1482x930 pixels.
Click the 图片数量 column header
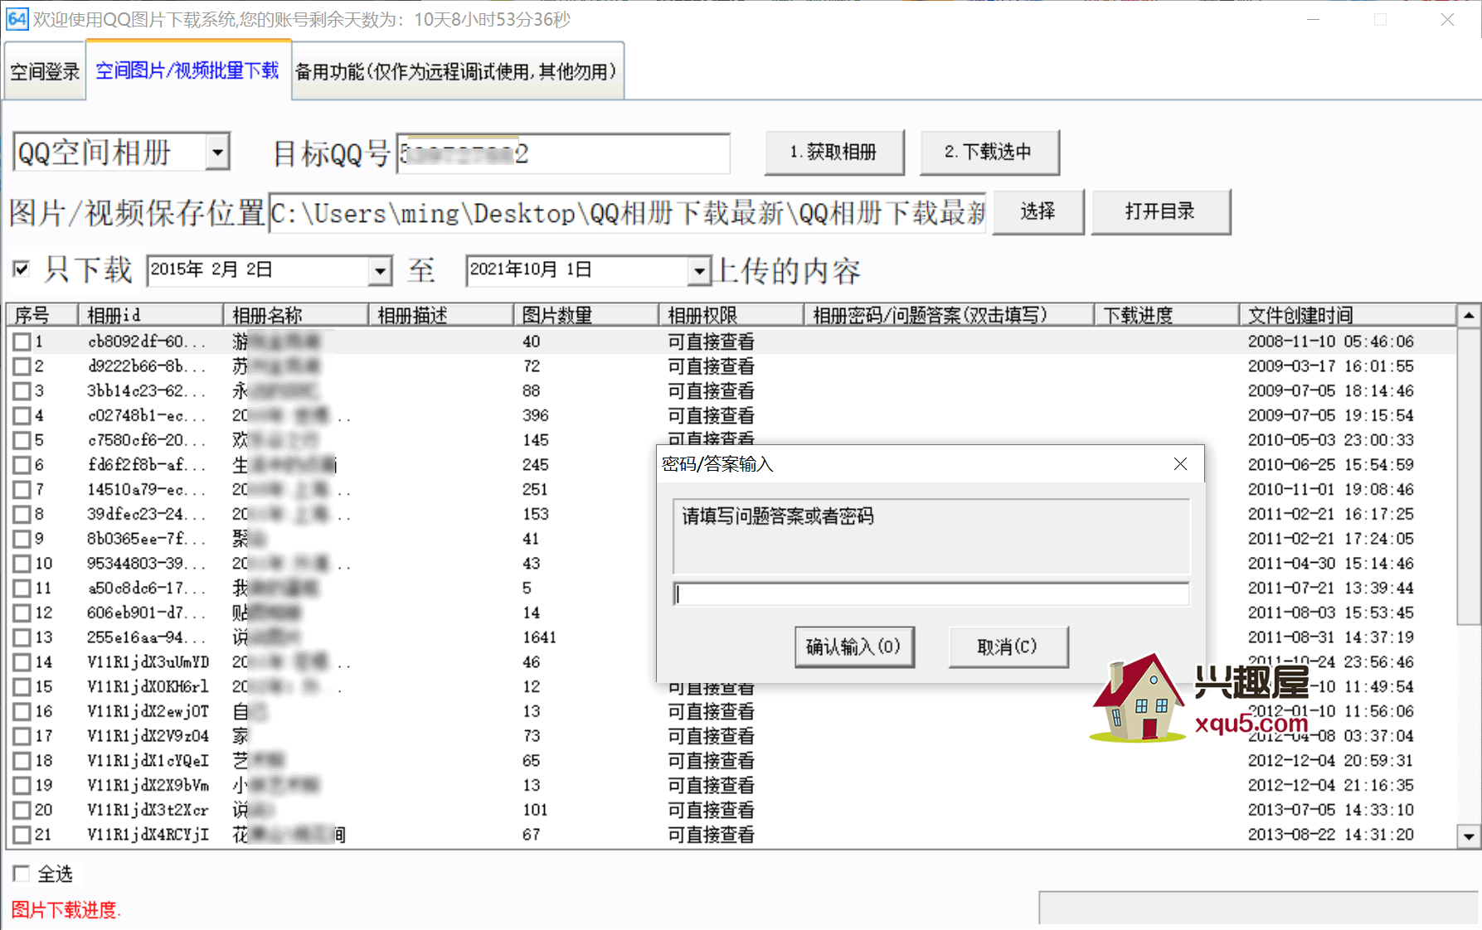pyautogui.click(x=586, y=315)
